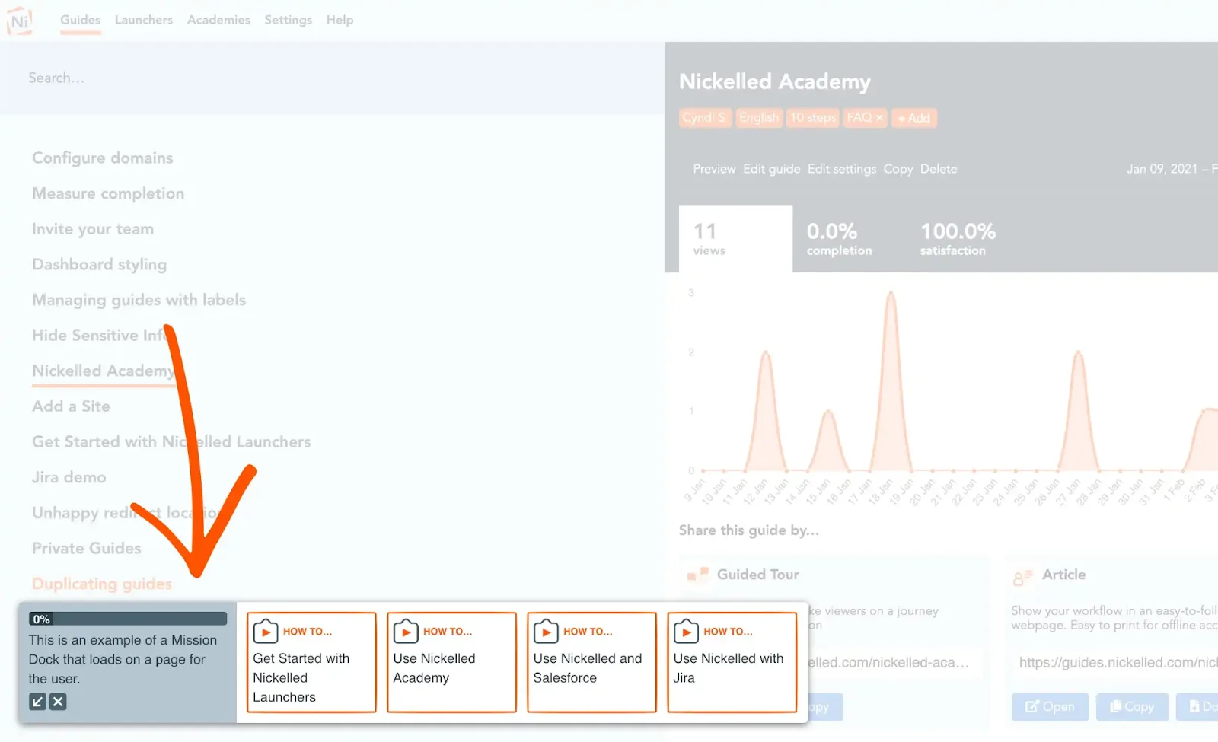1218x742 pixels.
Task: Click the Guided Tour icon
Action: pos(697,575)
